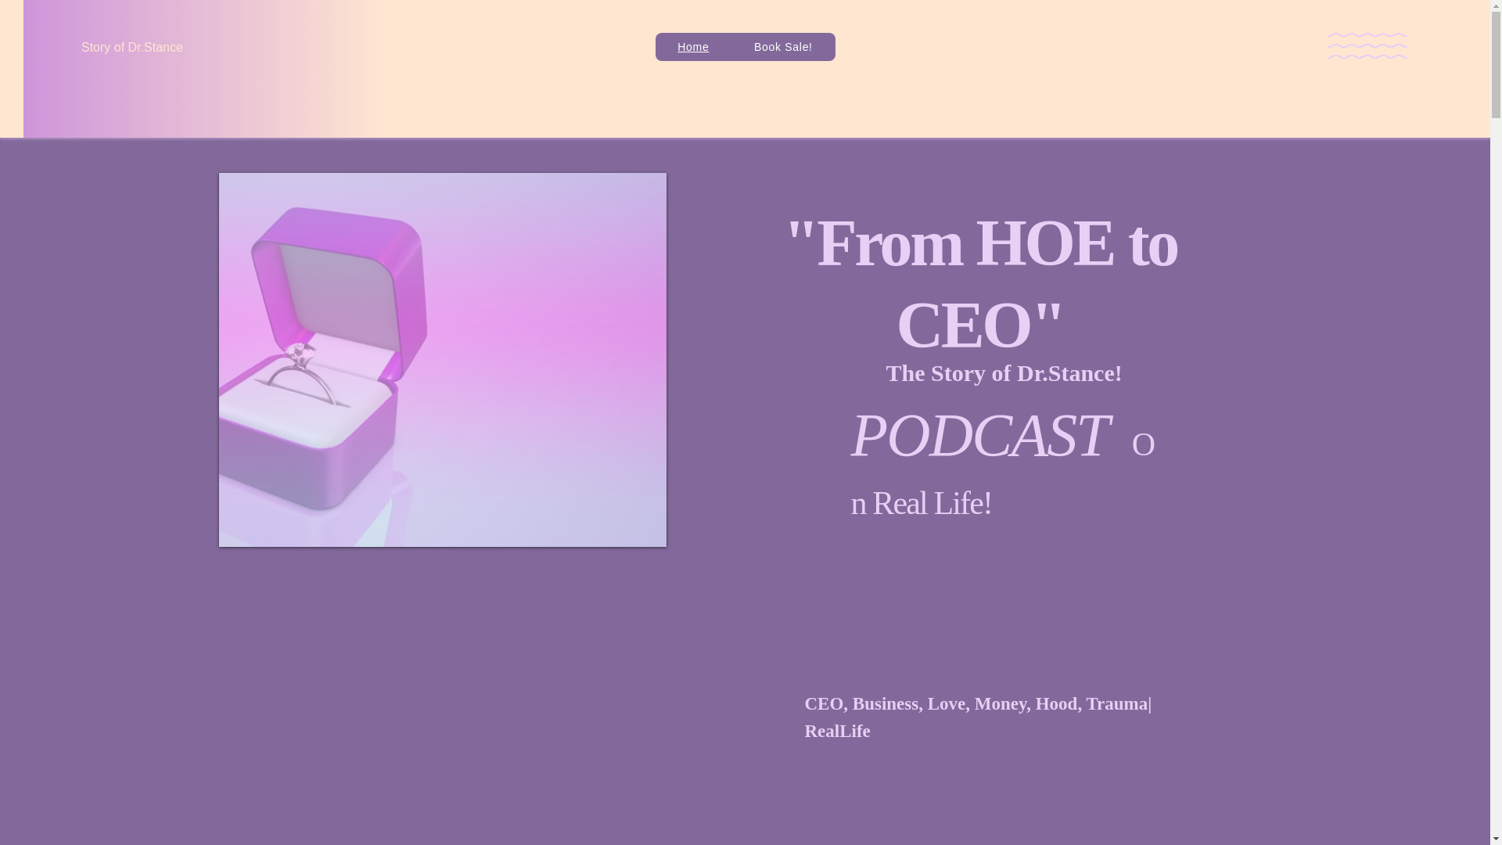Image resolution: width=1502 pixels, height=845 pixels.
Task: Click the RealLife tag text
Action: tap(837, 731)
